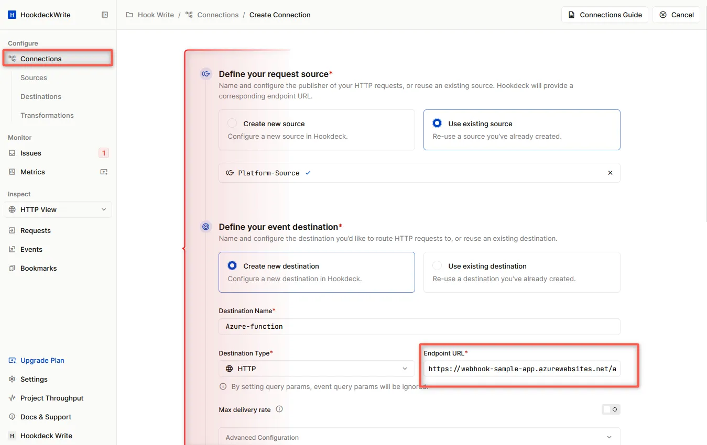Click the request source step icon

[x=206, y=74]
